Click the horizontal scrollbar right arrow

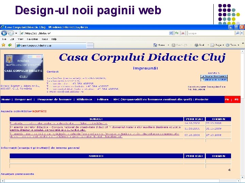pos(239,181)
